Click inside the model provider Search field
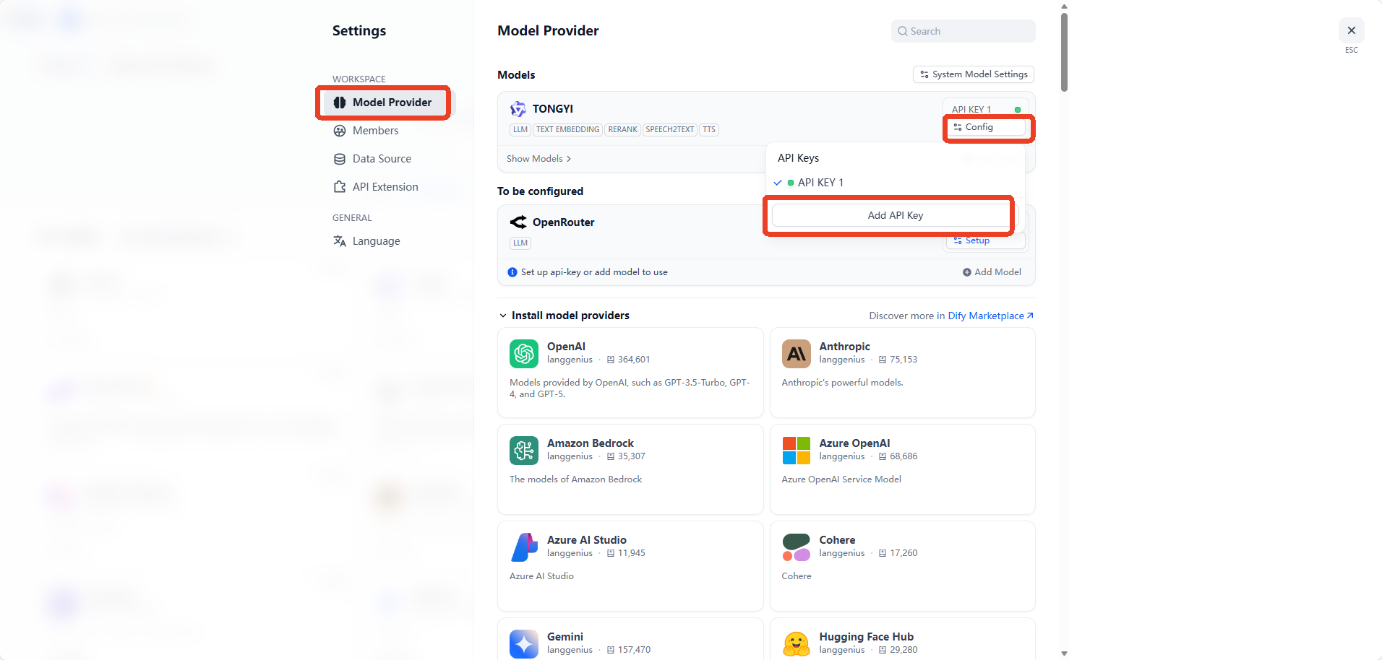 963,31
